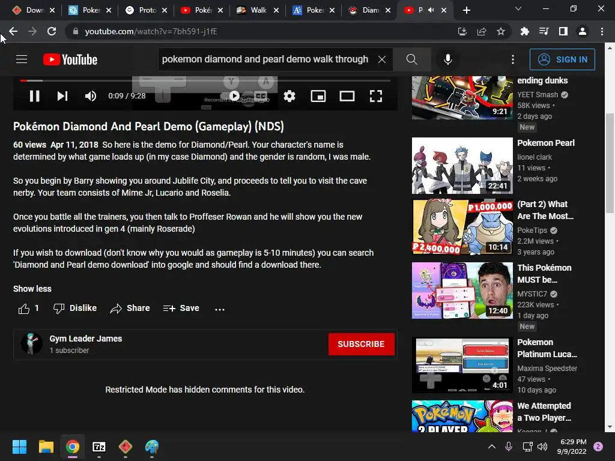Viewport: 615px width, 461px height.
Task: Clear the search query with X
Action: point(381,59)
